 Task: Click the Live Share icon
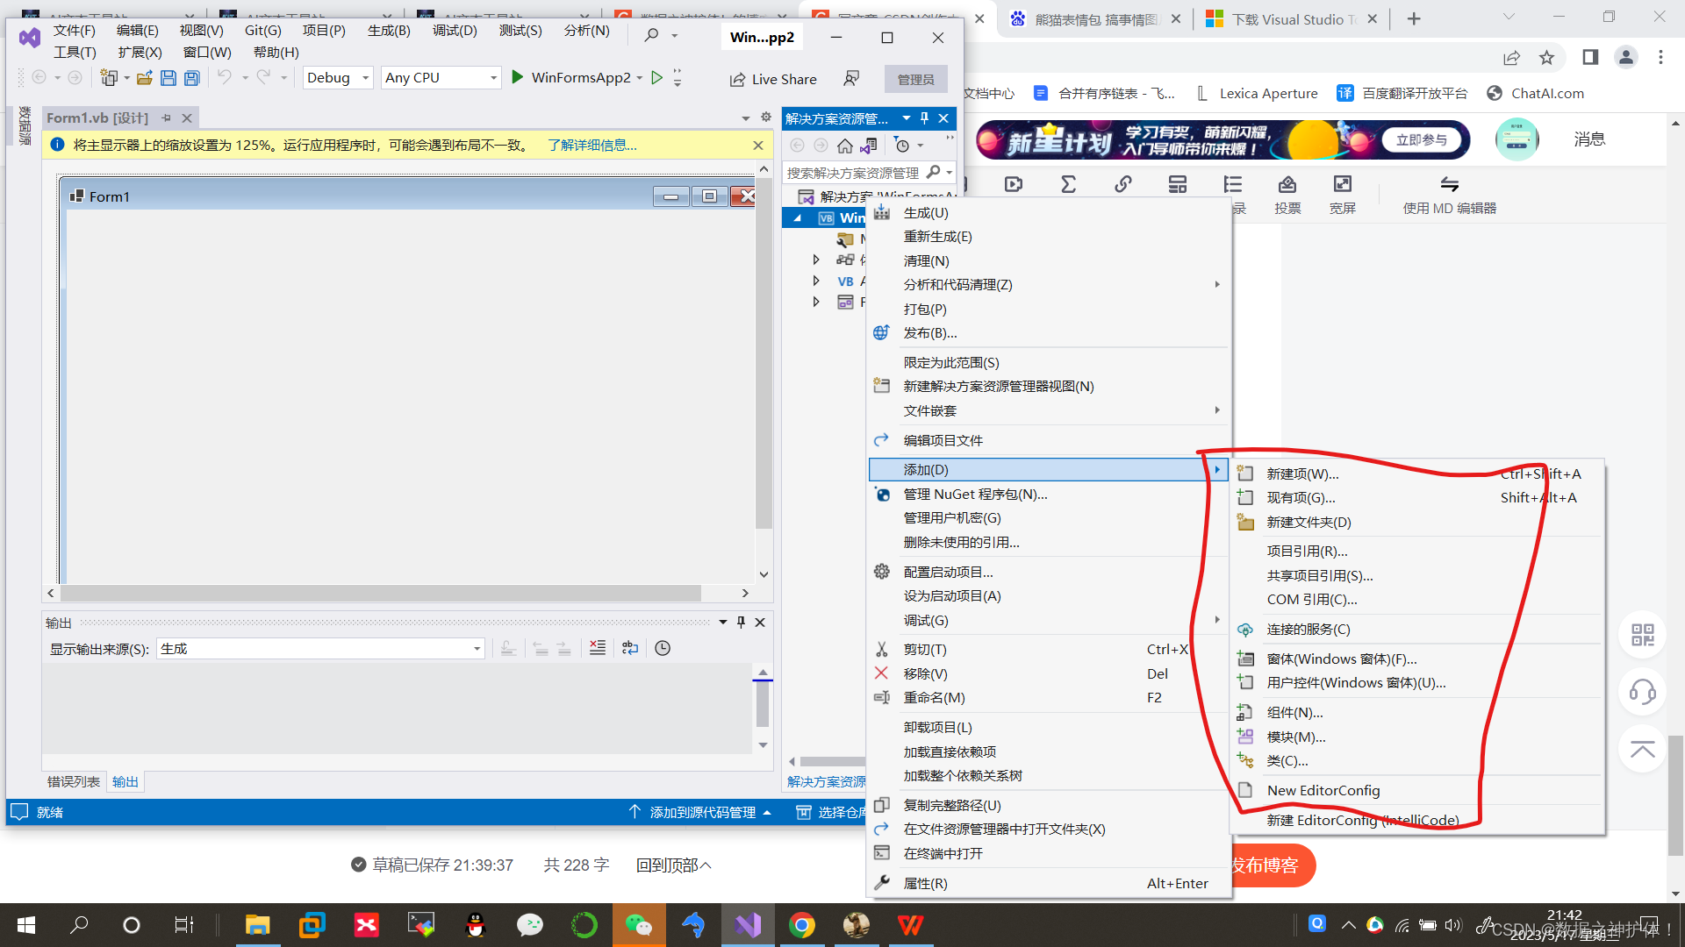point(737,79)
